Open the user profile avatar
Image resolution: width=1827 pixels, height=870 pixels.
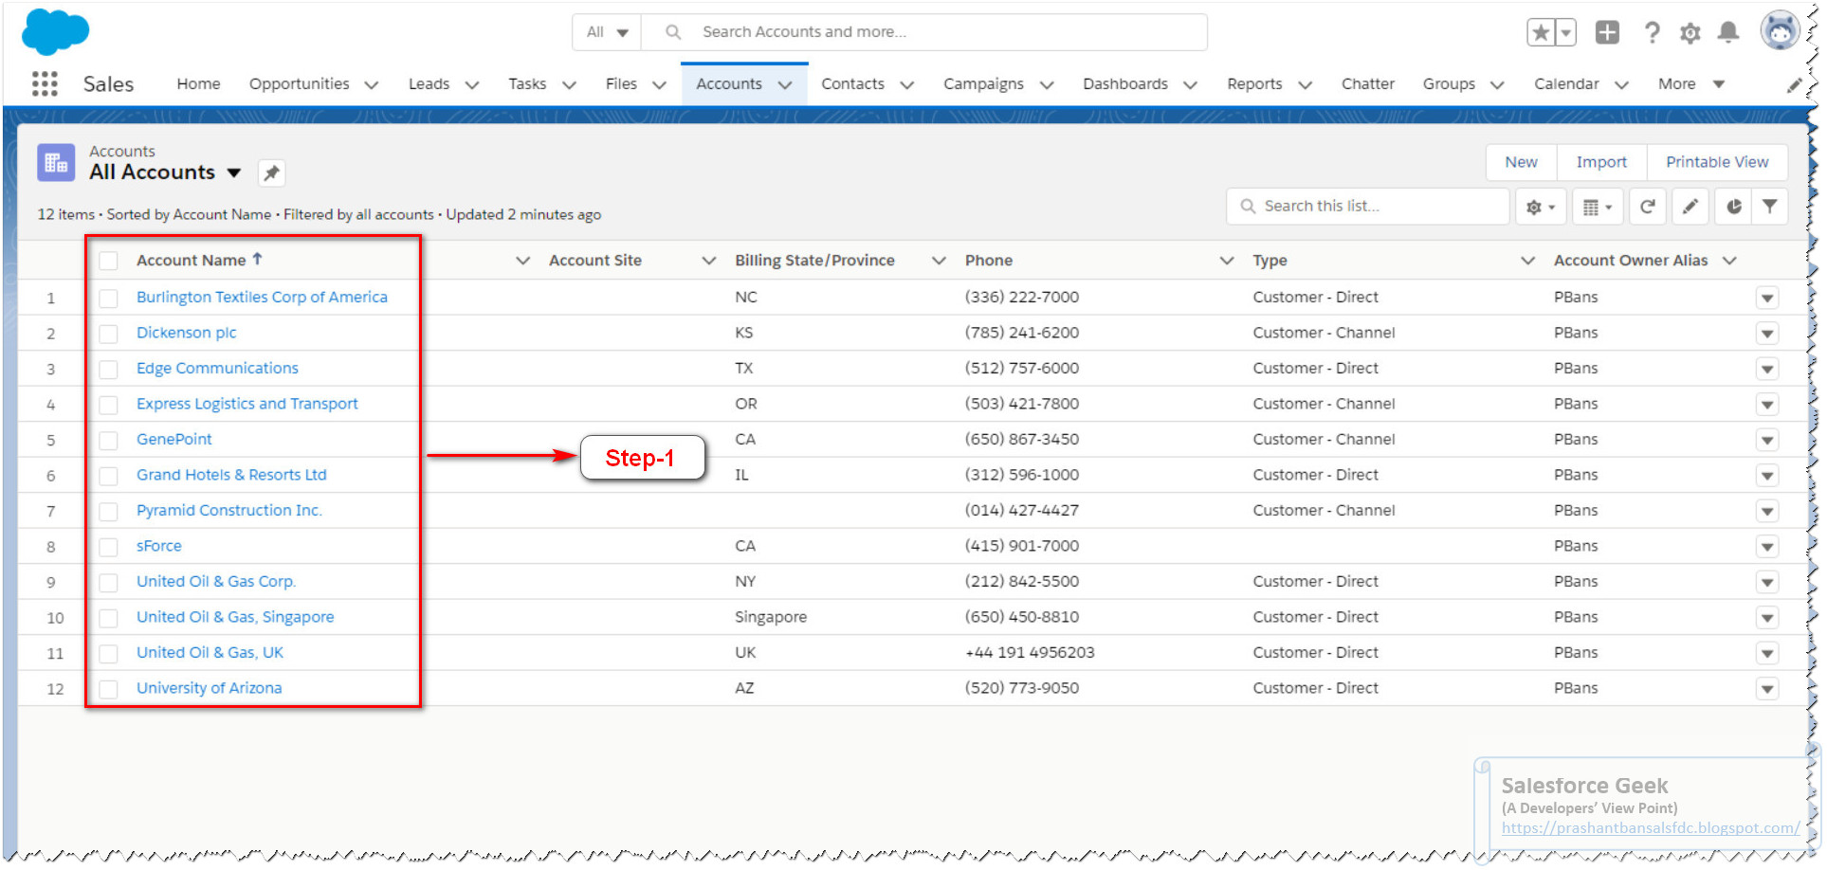pos(1781,30)
